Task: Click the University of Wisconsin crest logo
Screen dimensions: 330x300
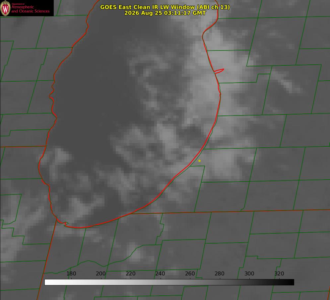Action: pos(5,8)
